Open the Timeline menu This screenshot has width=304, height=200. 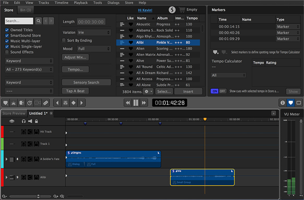[61, 3]
